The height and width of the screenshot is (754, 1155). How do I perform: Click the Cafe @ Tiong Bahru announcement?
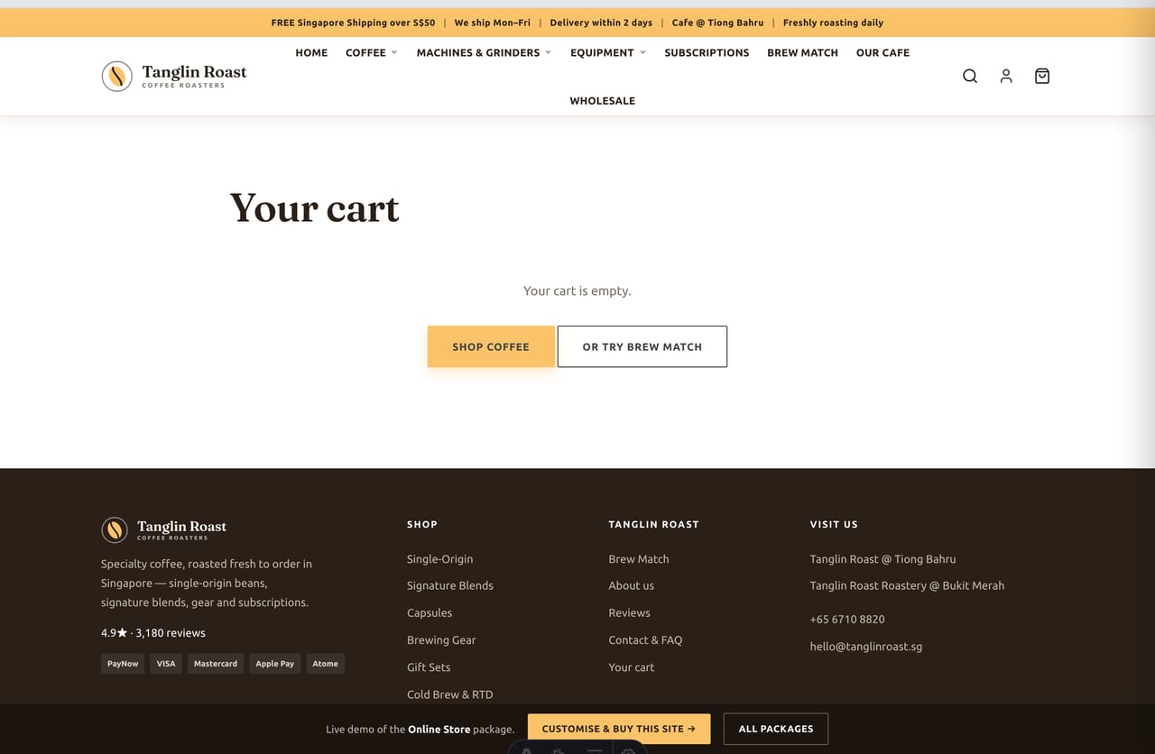tap(717, 23)
